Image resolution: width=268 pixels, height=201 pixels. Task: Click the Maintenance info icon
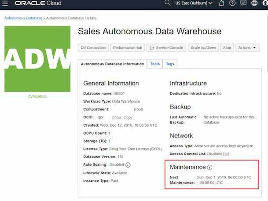pos(210,168)
